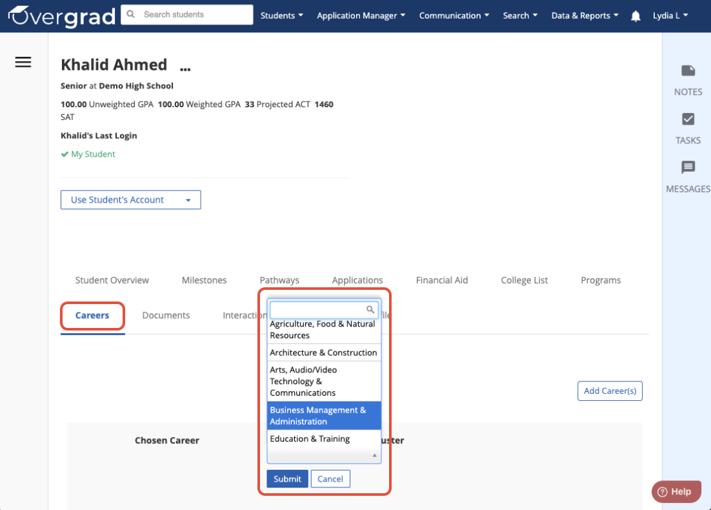Open the College List tab

[x=524, y=280]
